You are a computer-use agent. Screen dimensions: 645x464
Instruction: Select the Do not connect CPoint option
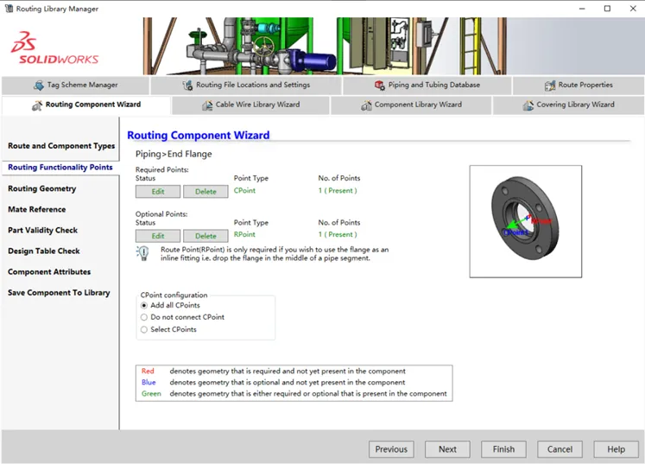(x=144, y=317)
